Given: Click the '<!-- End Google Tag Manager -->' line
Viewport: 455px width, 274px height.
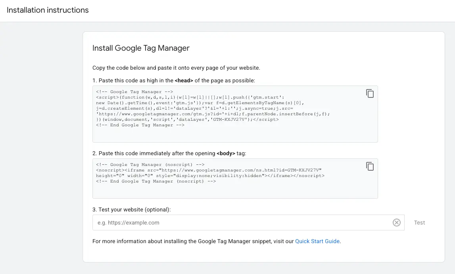Looking at the screenshot, I should coord(140,125).
